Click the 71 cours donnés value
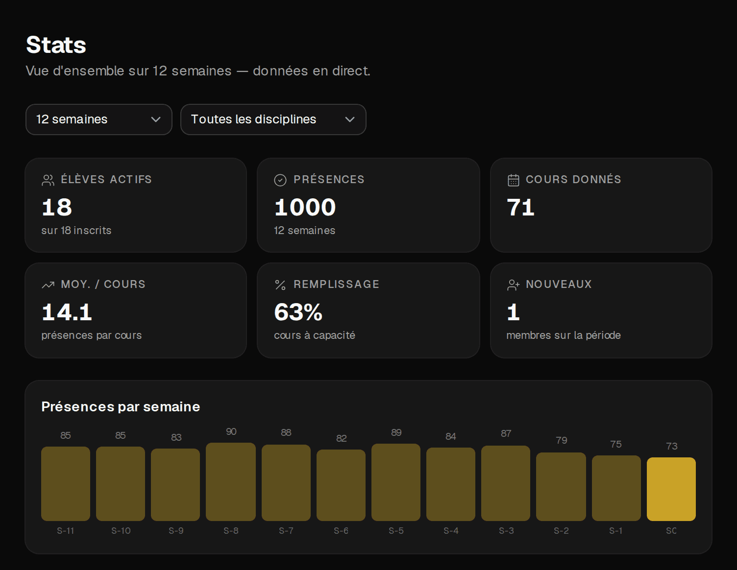737x570 pixels. [x=520, y=207]
